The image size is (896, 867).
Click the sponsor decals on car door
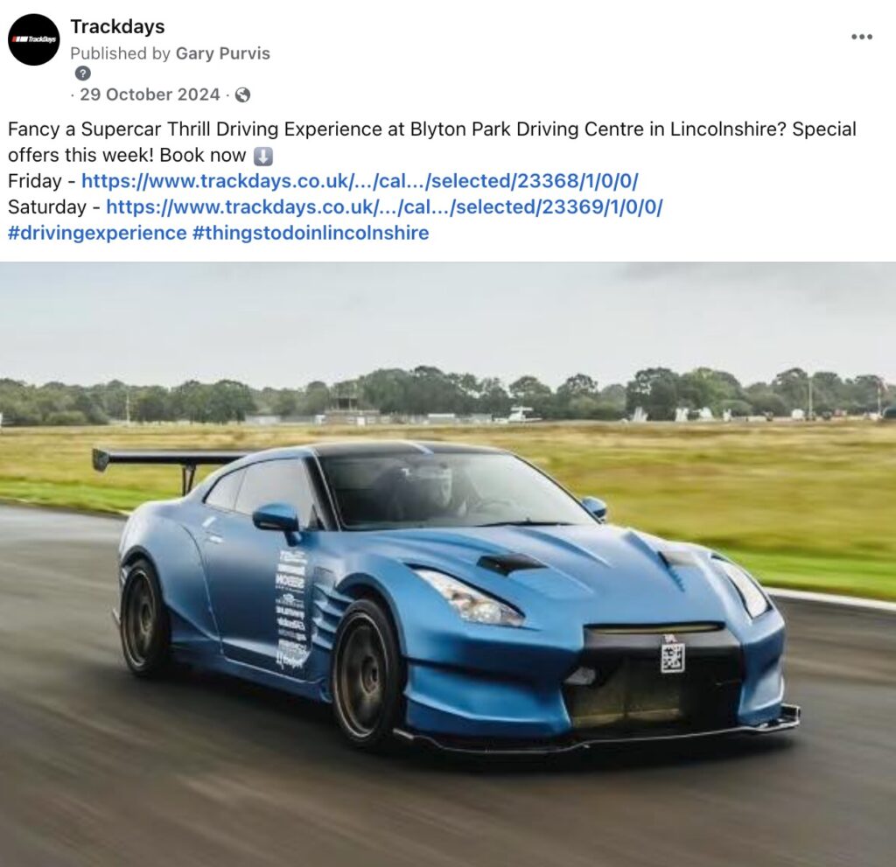(292, 613)
